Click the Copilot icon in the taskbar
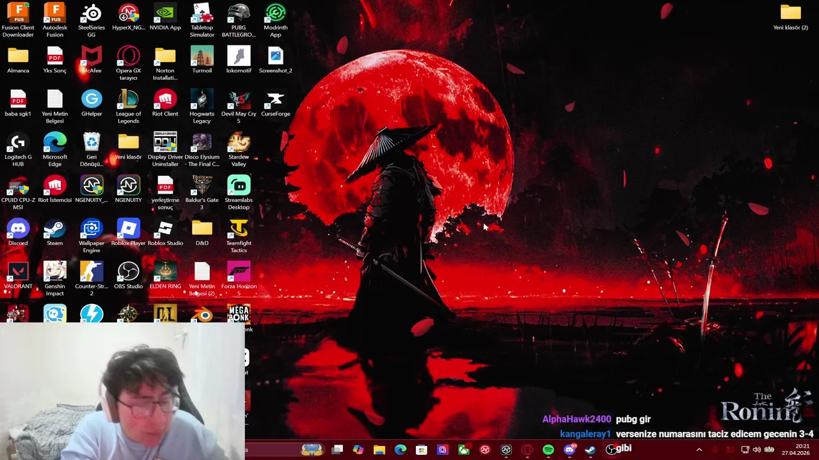 tap(358, 450)
